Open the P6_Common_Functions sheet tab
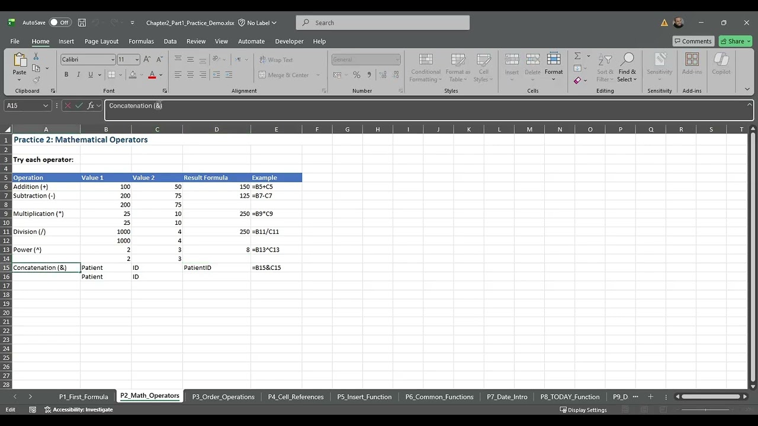758x426 pixels. coord(439,396)
